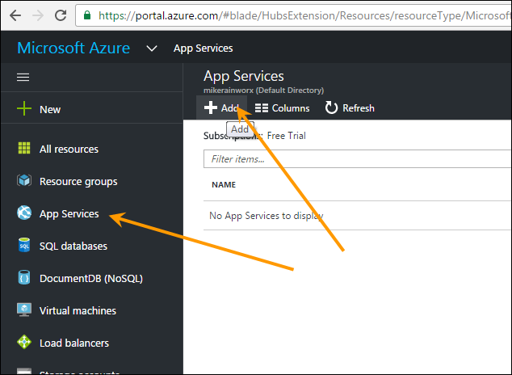Click the All resources grid icon
The image size is (512, 375).
point(24,148)
